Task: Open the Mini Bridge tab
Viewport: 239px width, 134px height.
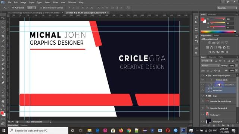Action: coord(13,125)
